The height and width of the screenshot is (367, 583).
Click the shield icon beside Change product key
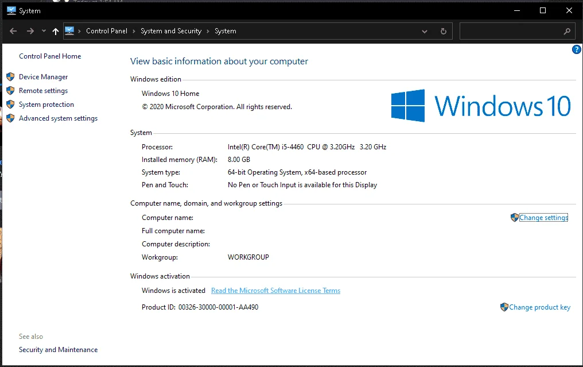point(504,307)
